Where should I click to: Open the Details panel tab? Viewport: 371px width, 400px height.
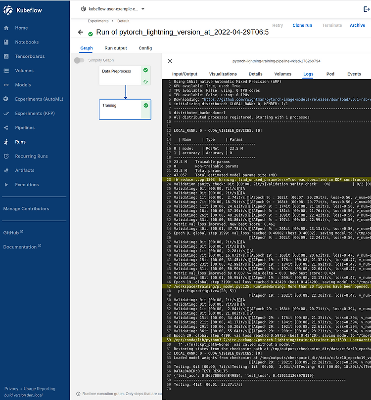(256, 74)
